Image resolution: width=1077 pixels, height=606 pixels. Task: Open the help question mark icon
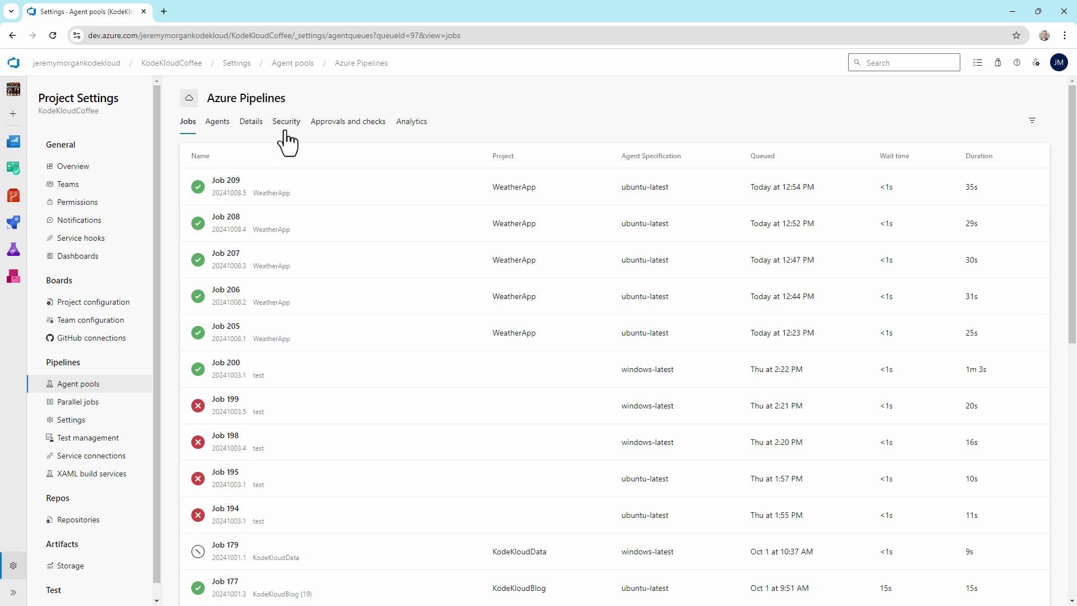[1016, 63]
